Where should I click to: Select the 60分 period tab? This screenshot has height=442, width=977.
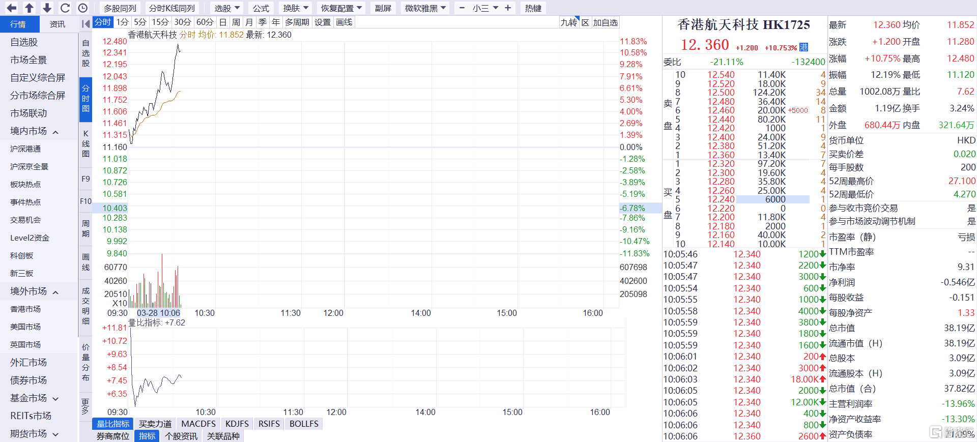(x=205, y=22)
